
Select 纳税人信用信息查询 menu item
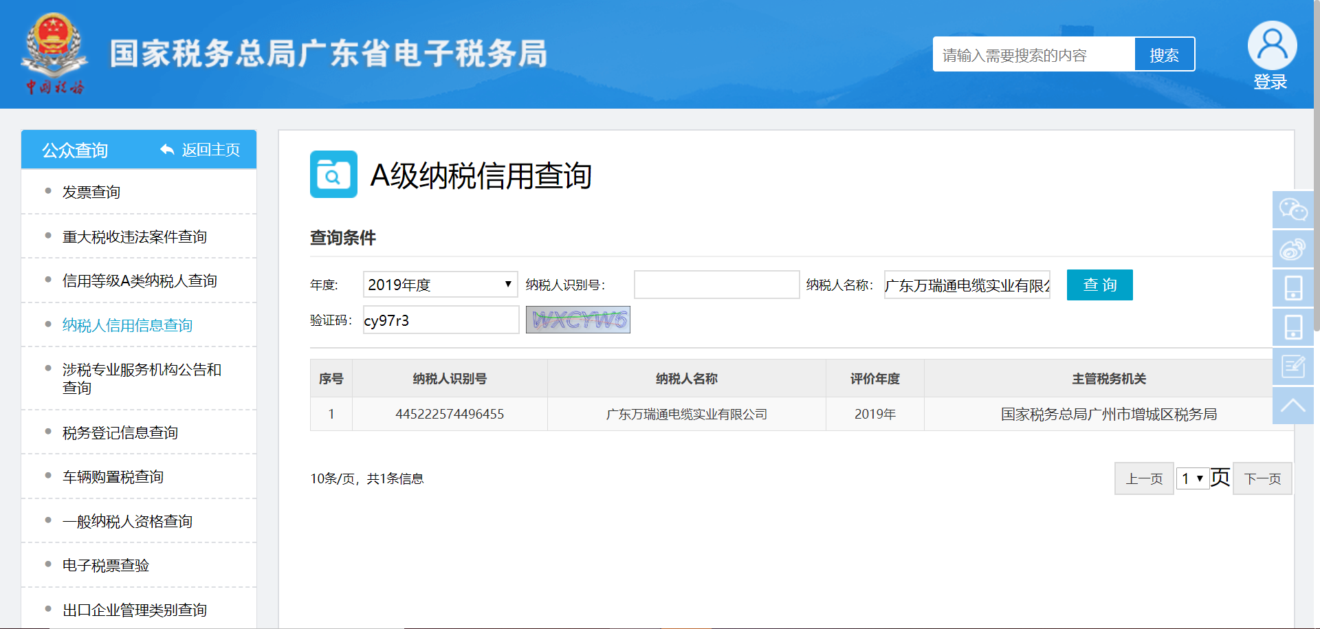click(x=127, y=325)
